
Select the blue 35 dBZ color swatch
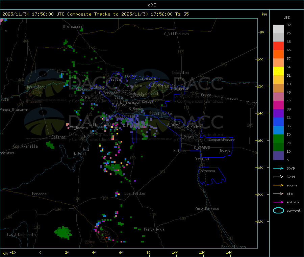(278, 122)
